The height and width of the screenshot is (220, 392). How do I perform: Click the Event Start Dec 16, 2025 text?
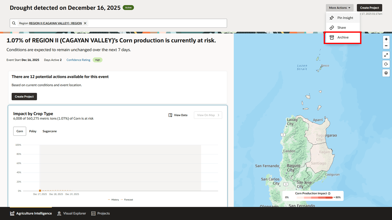pos(23,60)
